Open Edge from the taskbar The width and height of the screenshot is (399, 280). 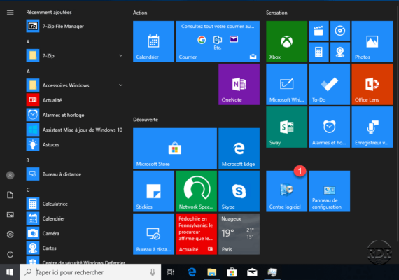pyautogui.click(x=192, y=272)
